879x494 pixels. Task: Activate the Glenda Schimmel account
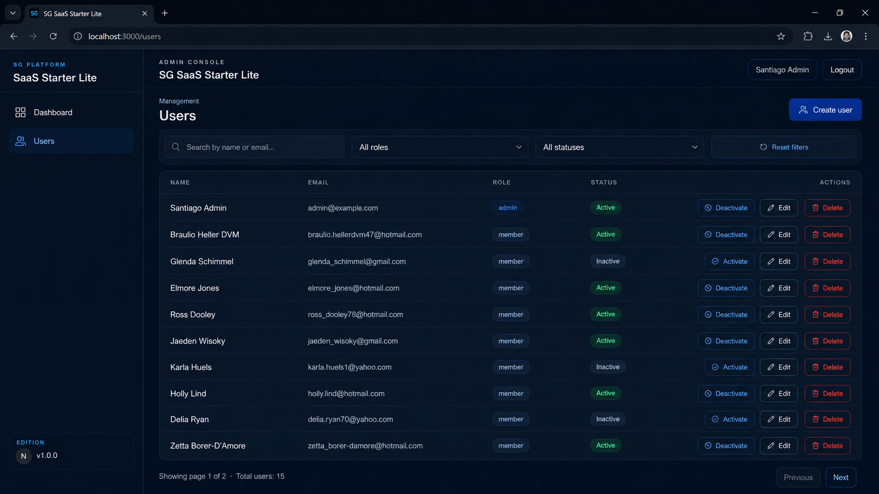point(730,261)
